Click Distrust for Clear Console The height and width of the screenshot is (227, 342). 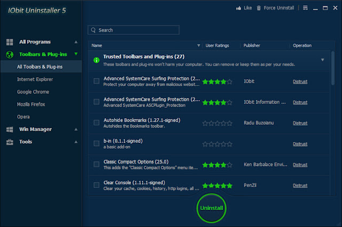click(300, 185)
